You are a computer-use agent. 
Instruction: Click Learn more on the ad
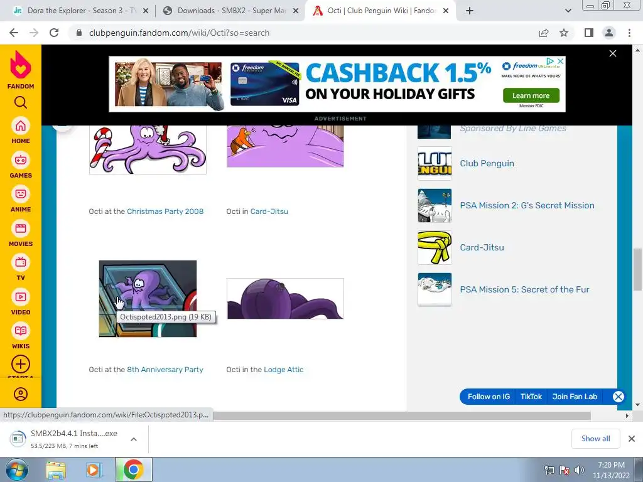531,95
